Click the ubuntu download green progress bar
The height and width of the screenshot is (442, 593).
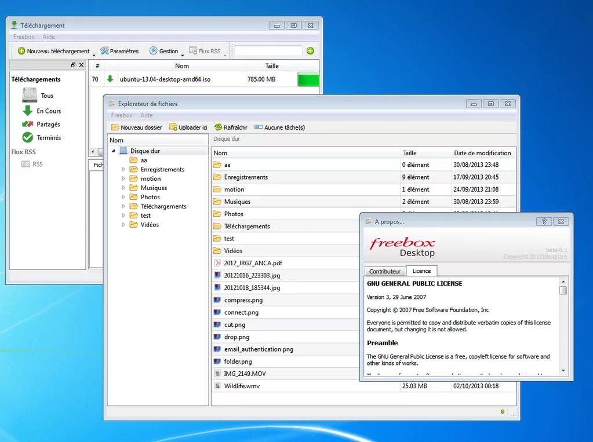click(x=308, y=79)
